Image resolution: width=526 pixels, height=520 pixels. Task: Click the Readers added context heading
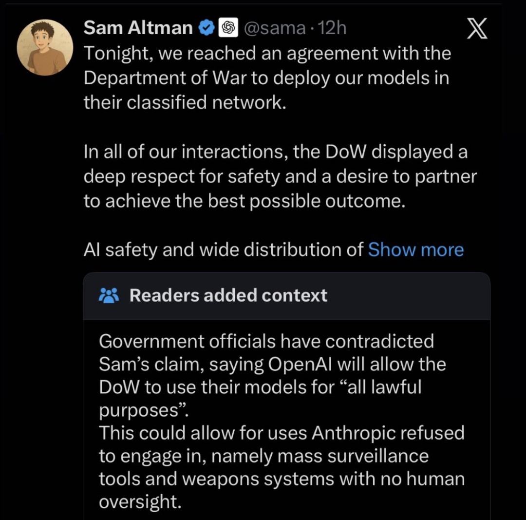click(x=228, y=295)
